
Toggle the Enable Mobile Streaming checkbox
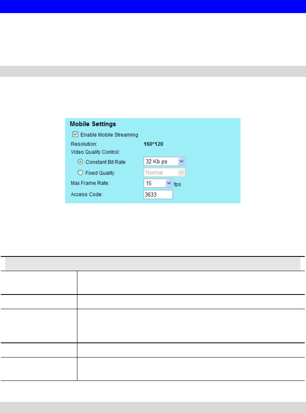[x=75, y=134]
